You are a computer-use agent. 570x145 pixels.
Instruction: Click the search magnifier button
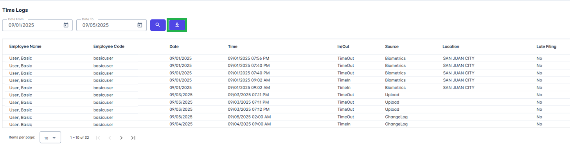click(158, 25)
